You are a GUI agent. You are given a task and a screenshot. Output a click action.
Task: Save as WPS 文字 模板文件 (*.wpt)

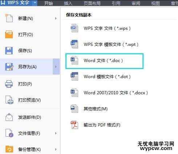pos(111,44)
